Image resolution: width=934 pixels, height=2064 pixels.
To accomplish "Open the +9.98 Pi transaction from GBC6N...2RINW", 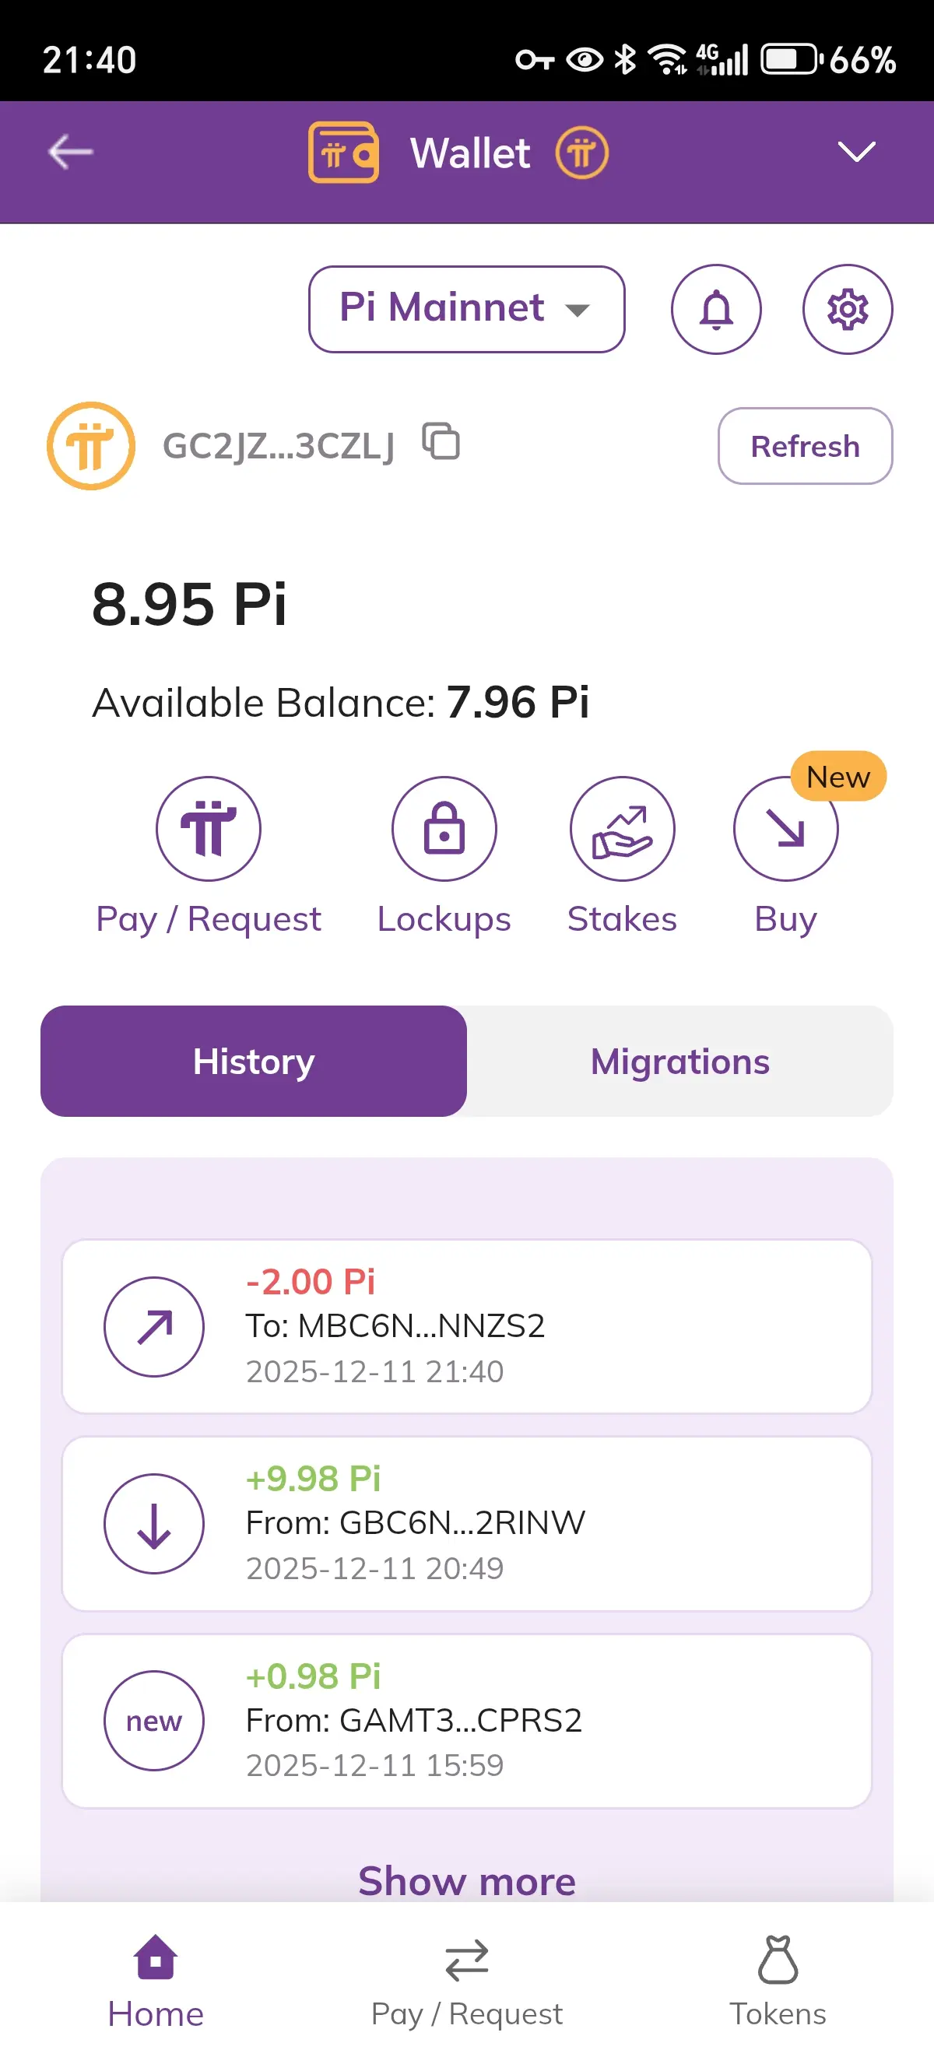I will [x=467, y=1524].
